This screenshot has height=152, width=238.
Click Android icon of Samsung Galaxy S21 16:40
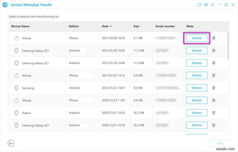[16, 63]
